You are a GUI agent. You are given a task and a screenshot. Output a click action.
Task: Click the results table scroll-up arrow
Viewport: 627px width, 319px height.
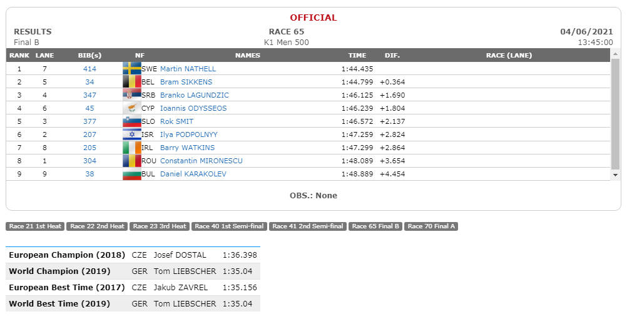click(615, 54)
